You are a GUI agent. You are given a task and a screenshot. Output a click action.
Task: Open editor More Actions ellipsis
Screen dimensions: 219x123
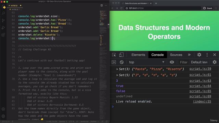[x=106, y=5]
